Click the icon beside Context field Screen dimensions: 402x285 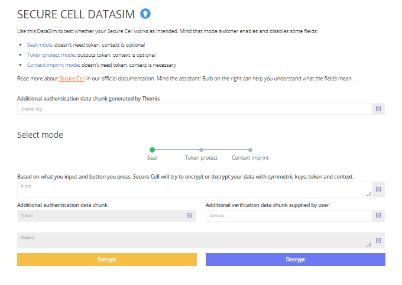coord(378,215)
